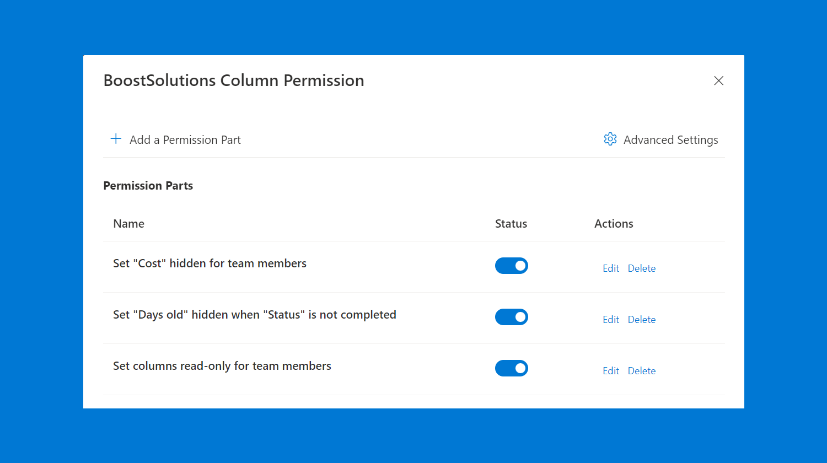Screen dimensions: 827x463
Task: Select 'Set "Days old" hidden when "Status"' row text
Action: click(255, 315)
